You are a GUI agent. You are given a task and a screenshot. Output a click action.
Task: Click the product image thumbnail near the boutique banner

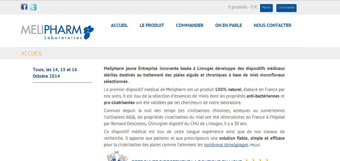pos(117,156)
